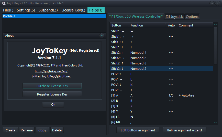Click the Numpad 8 function cell
This screenshot has height=137, width=222.
point(138,63)
